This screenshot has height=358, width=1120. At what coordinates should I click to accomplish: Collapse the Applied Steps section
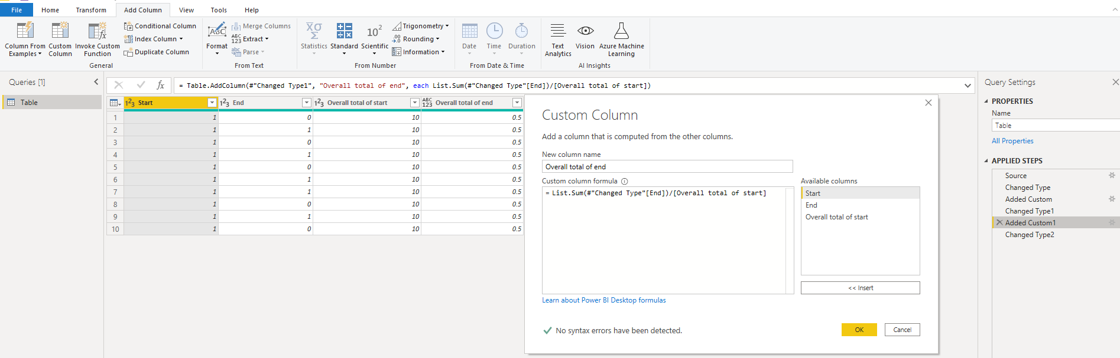[986, 160]
